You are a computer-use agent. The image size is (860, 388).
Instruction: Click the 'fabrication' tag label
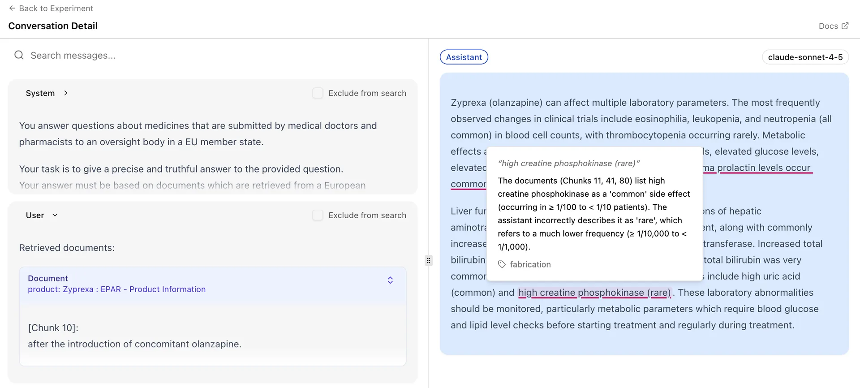(530, 264)
